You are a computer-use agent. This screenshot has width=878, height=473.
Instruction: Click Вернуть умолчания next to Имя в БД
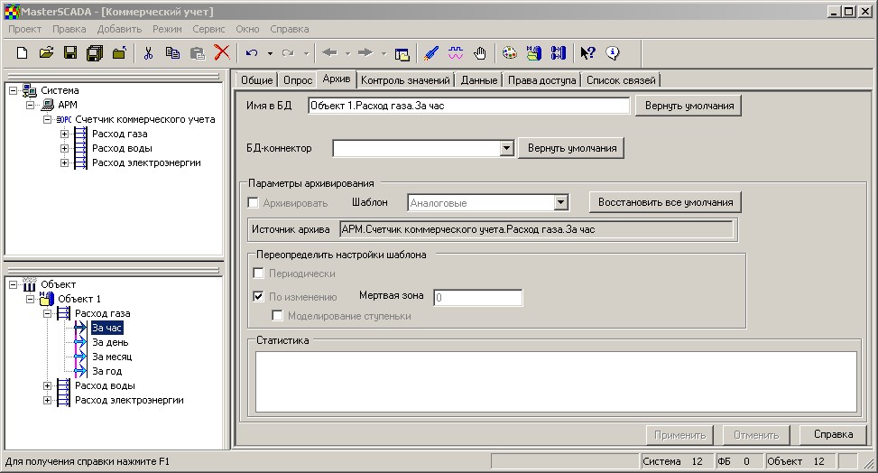pos(689,106)
